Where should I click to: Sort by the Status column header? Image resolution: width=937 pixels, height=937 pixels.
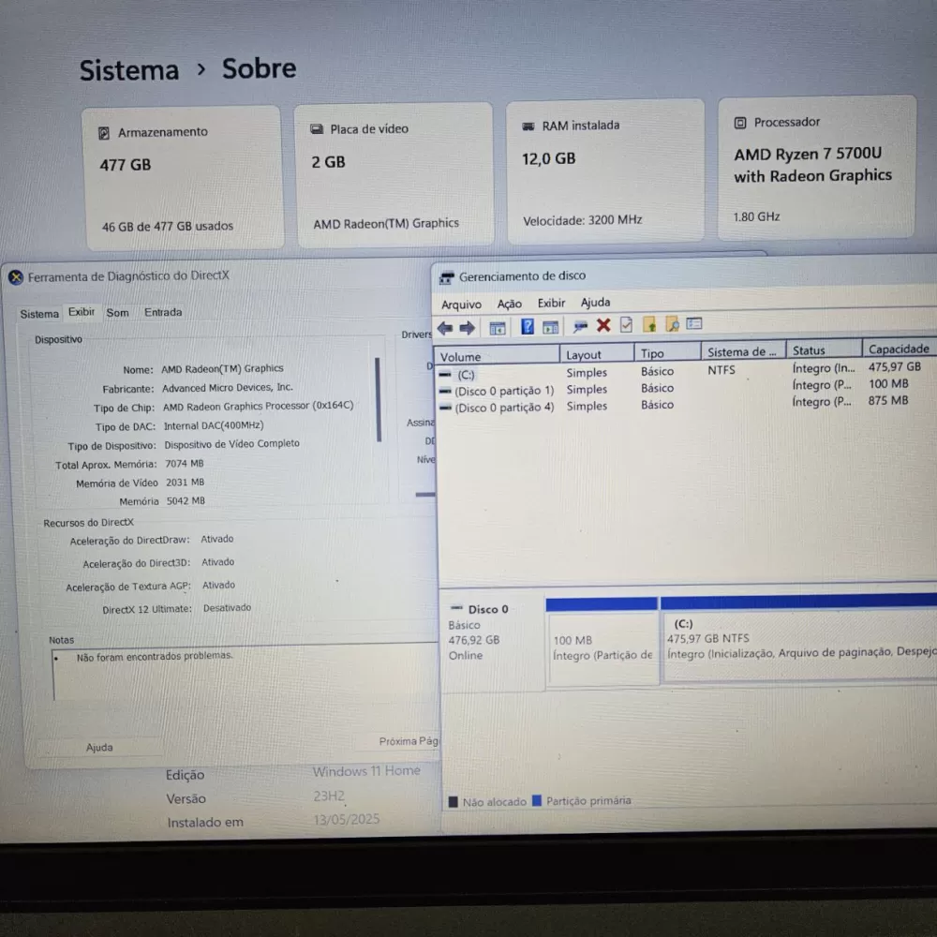coord(825,350)
